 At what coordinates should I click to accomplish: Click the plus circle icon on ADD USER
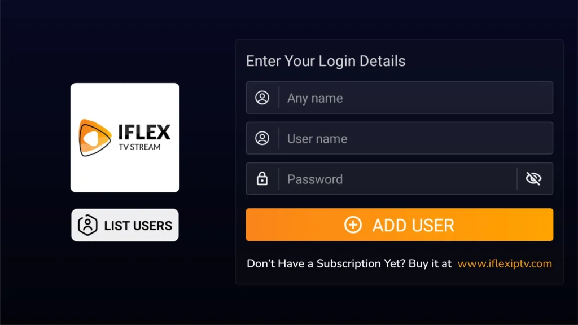coord(353,225)
